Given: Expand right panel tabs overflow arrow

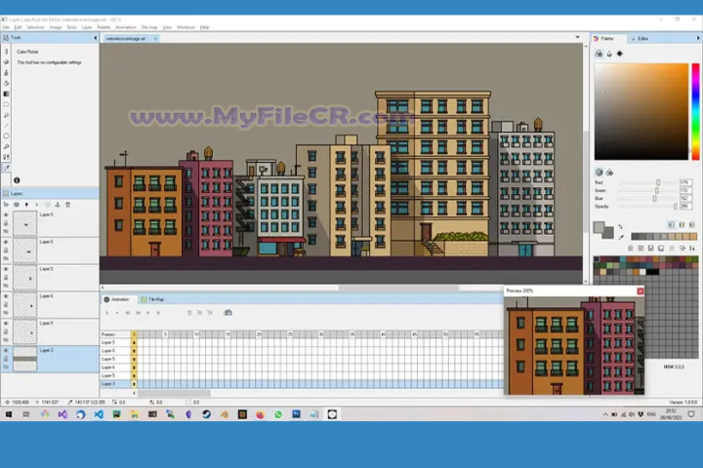Looking at the screenshot, I should pyautogui.click(x=697, y=39).
